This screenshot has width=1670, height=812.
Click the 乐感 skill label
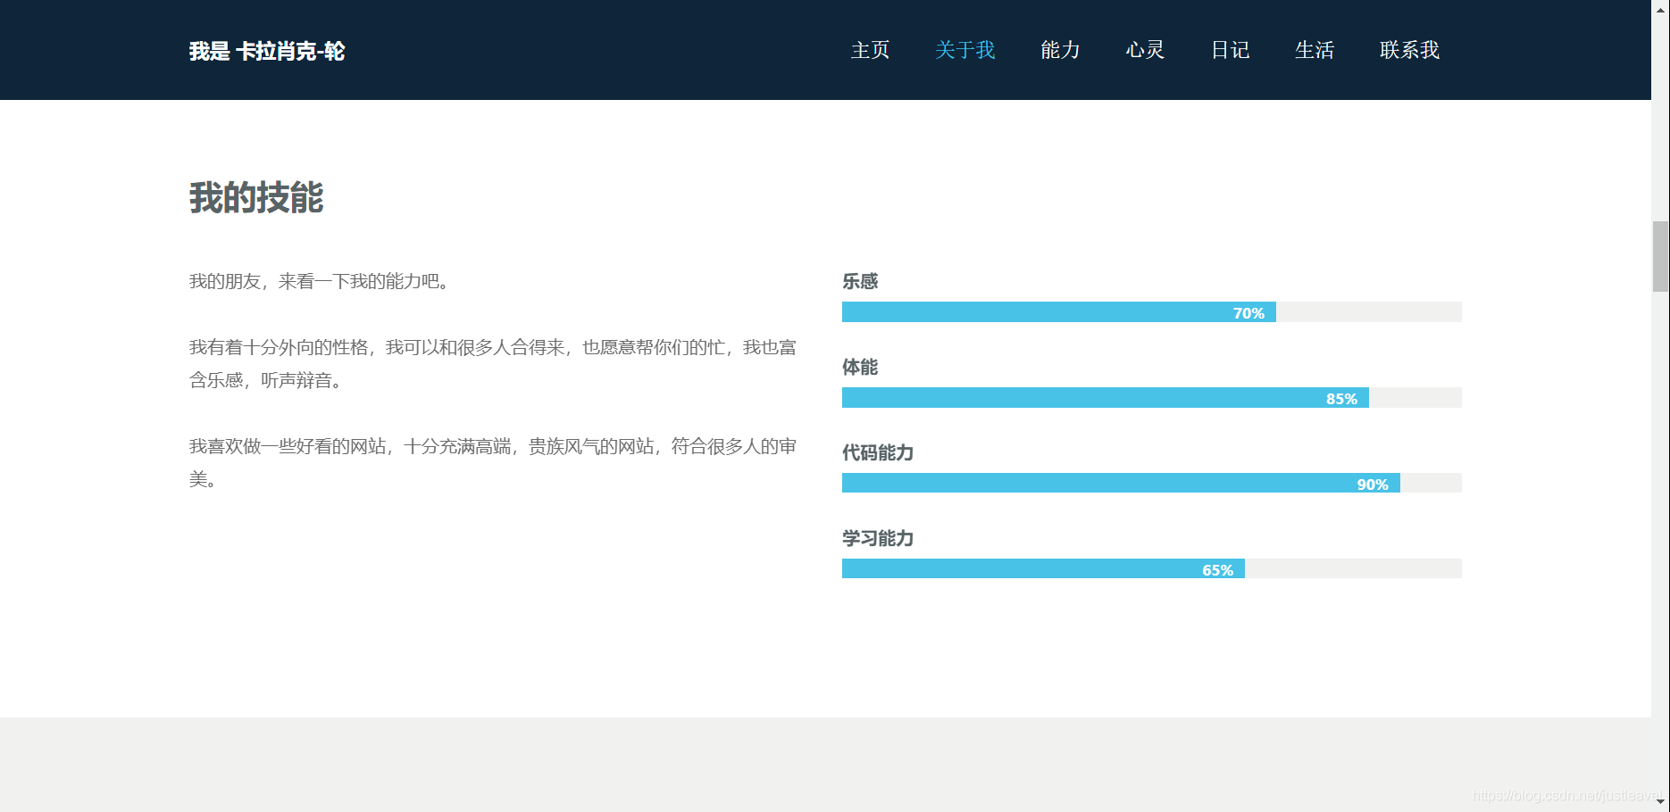pos(860,281)
